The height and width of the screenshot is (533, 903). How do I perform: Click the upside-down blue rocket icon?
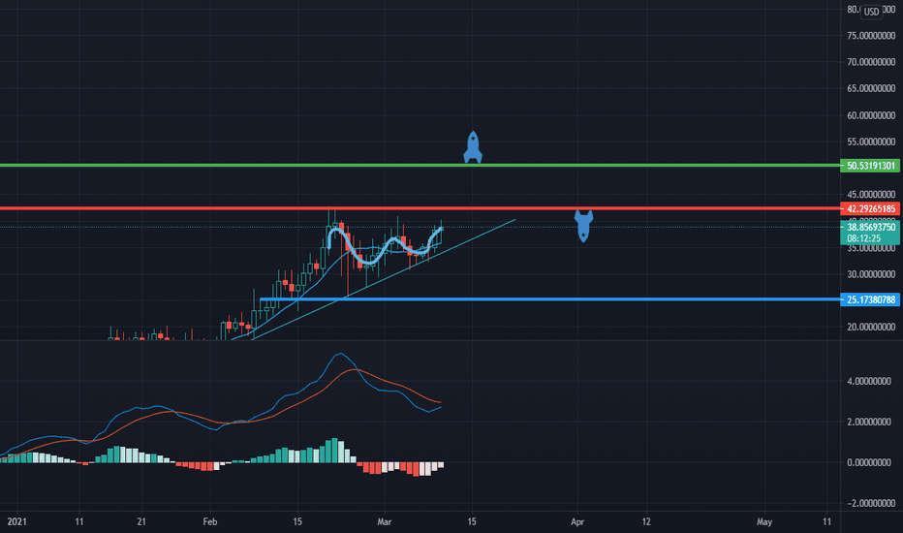pyautogui.click(x=583, y=225)
